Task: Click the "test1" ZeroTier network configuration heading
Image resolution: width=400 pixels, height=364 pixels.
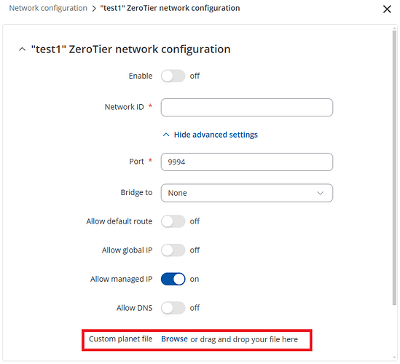Action: [130, 50]
